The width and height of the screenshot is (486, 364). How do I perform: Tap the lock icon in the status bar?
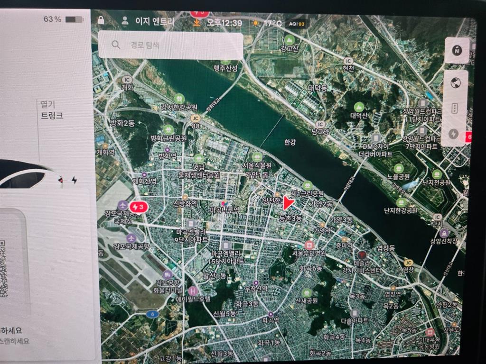pos(101,20)
